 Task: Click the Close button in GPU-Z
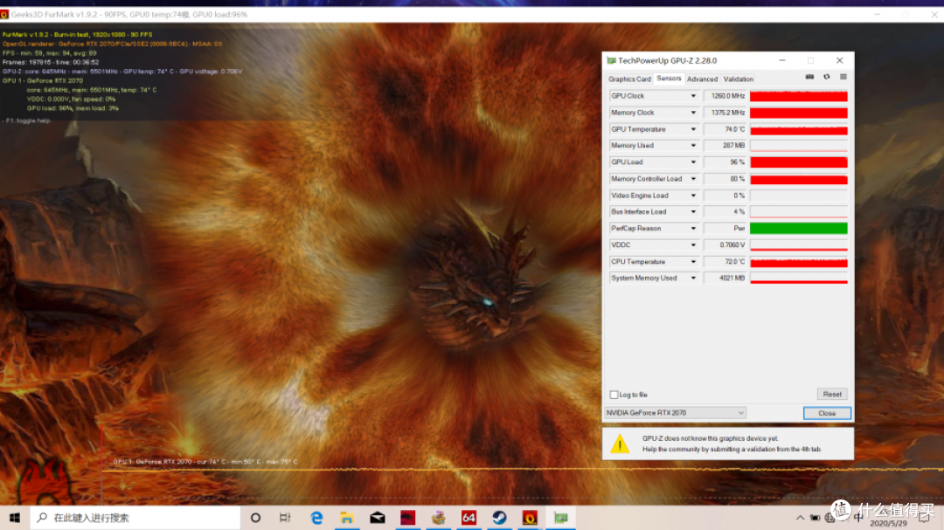pos(827,413)
